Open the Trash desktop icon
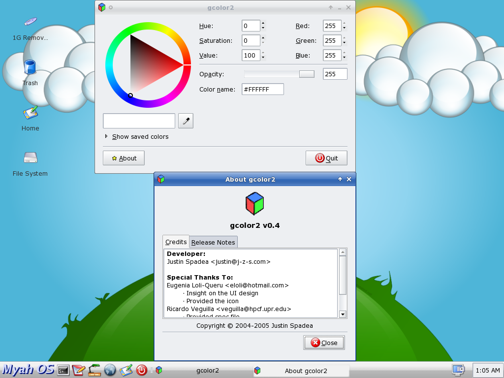This screenshot has width=504, height=378. pos(30,73)
